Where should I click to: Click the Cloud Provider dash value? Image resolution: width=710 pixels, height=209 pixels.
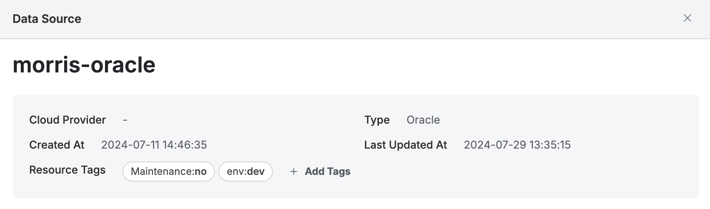125,120
